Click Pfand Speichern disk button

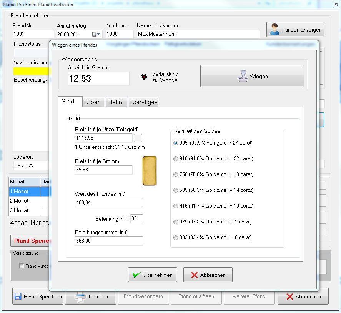click(38, 296)
